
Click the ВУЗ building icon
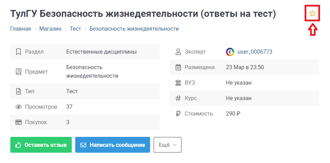coord(178,83)
